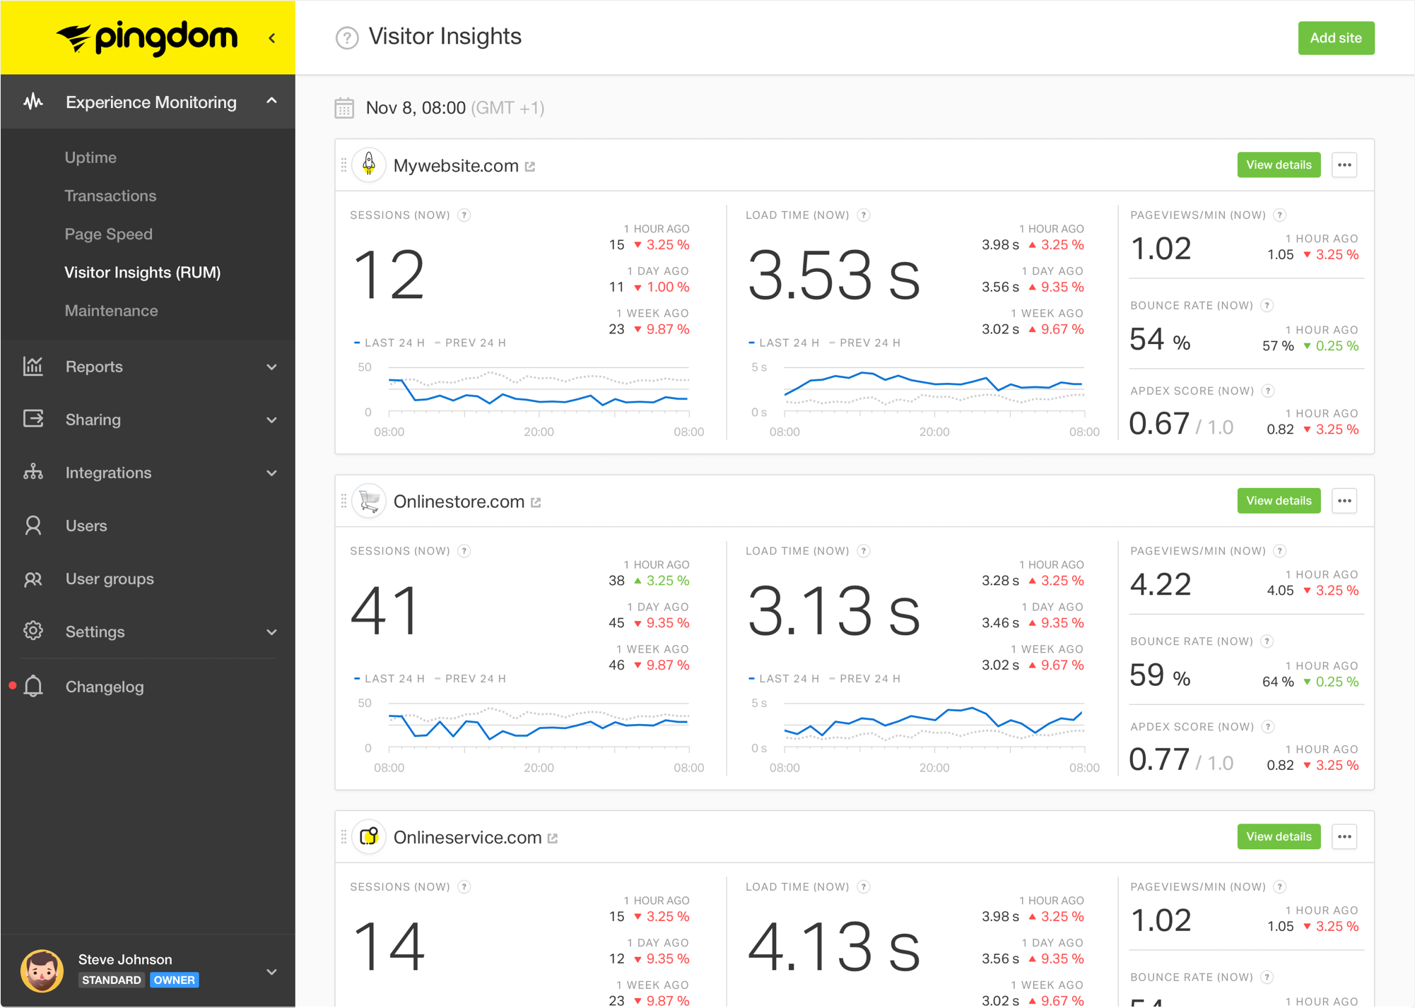Click the date/calendar icon for Nov 8
Image resolution: width=1415 pixels, height=1008 pixels.
click(x=347, y=107)
